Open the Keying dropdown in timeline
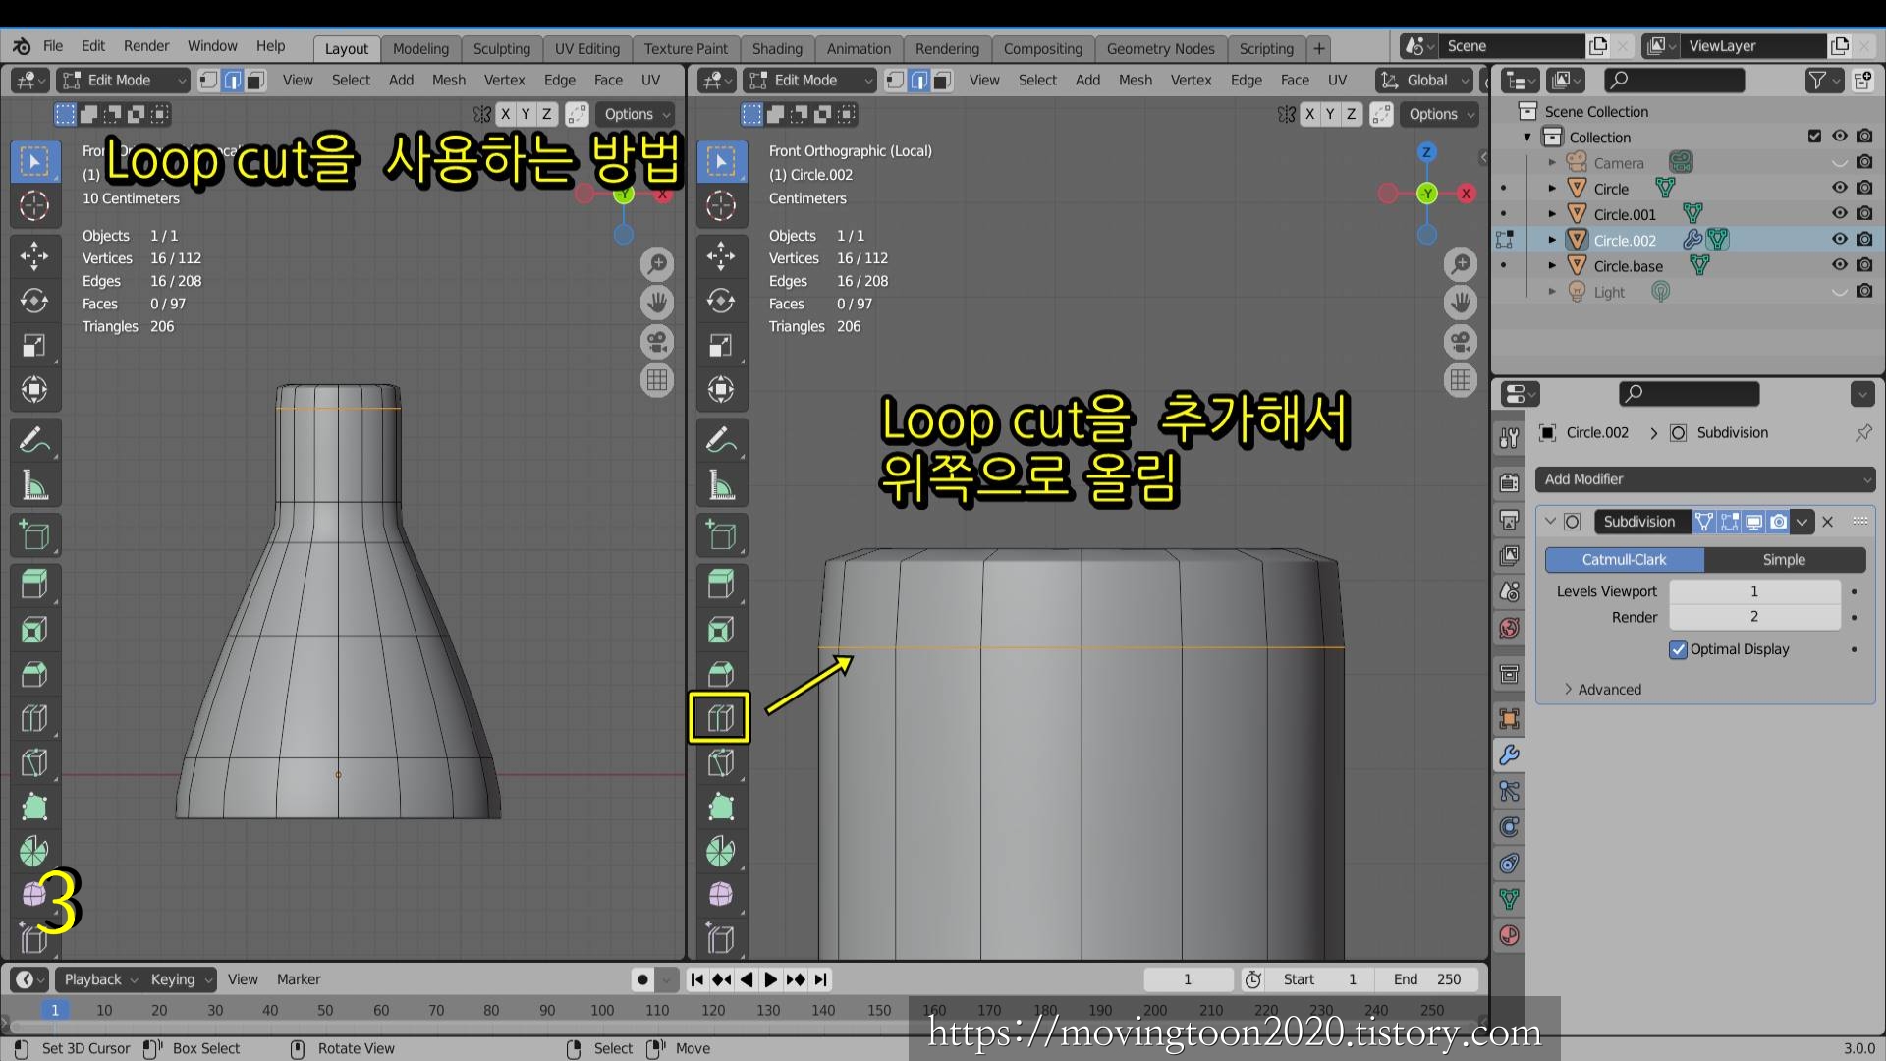This screenshot has width=1886, height=1061. pyautogui.click(x=180, y=979)
